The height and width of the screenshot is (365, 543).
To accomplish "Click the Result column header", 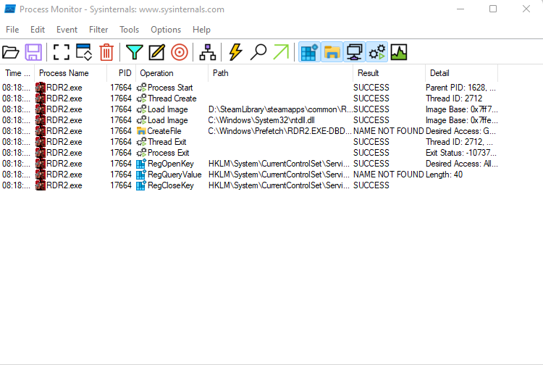I will (390, 73).
